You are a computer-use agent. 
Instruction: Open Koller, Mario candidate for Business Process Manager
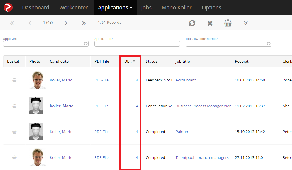click(62, 106)
